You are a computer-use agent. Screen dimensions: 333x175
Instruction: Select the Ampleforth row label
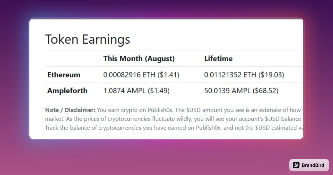click(67, 91)
